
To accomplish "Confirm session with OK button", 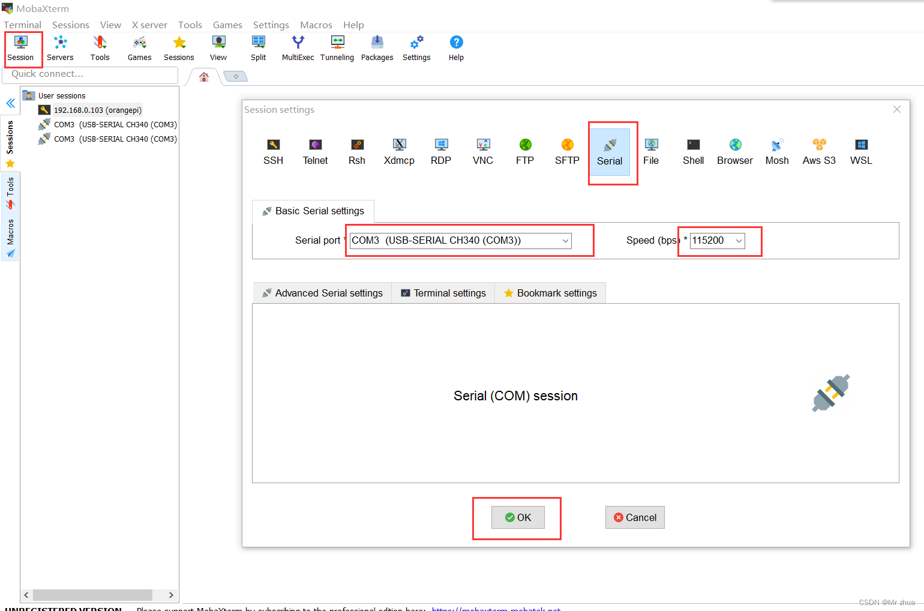I will (518, 517).
